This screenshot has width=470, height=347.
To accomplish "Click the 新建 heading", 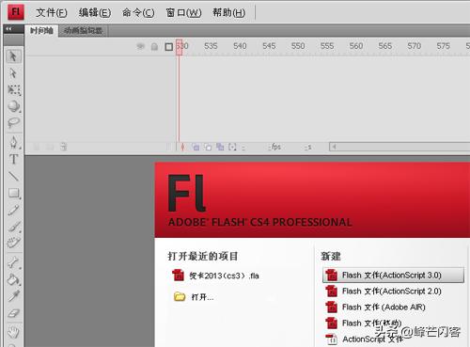I will tap(331, 256).
